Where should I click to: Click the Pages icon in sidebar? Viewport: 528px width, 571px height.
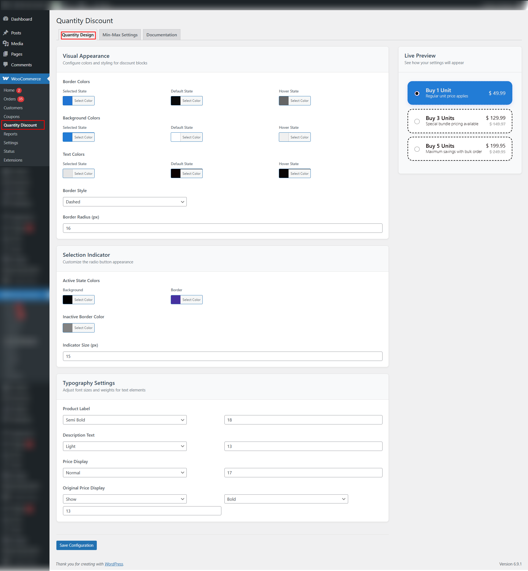(x=5, y=54)
